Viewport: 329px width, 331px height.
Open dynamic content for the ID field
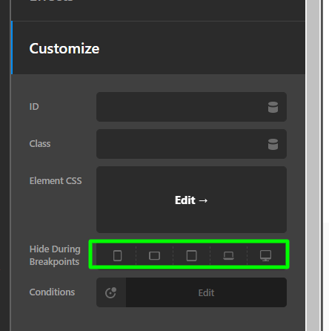click(x=273, y=107)
